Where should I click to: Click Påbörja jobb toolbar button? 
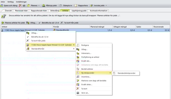click(50, 5)
